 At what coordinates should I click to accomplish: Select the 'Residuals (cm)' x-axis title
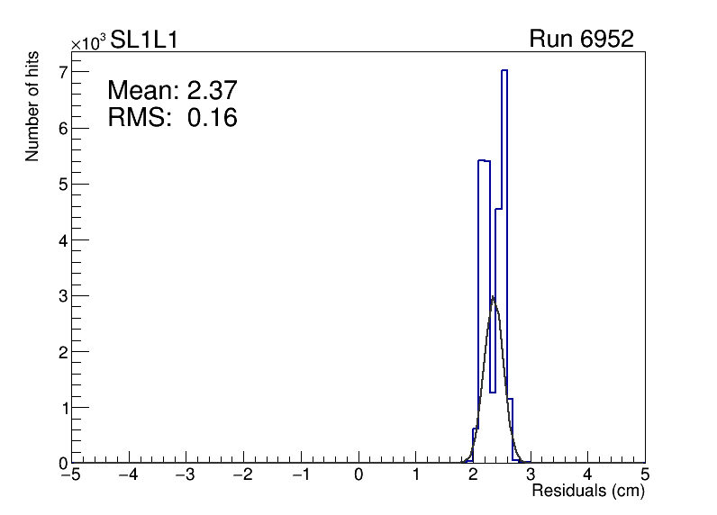tap(587, 492)
